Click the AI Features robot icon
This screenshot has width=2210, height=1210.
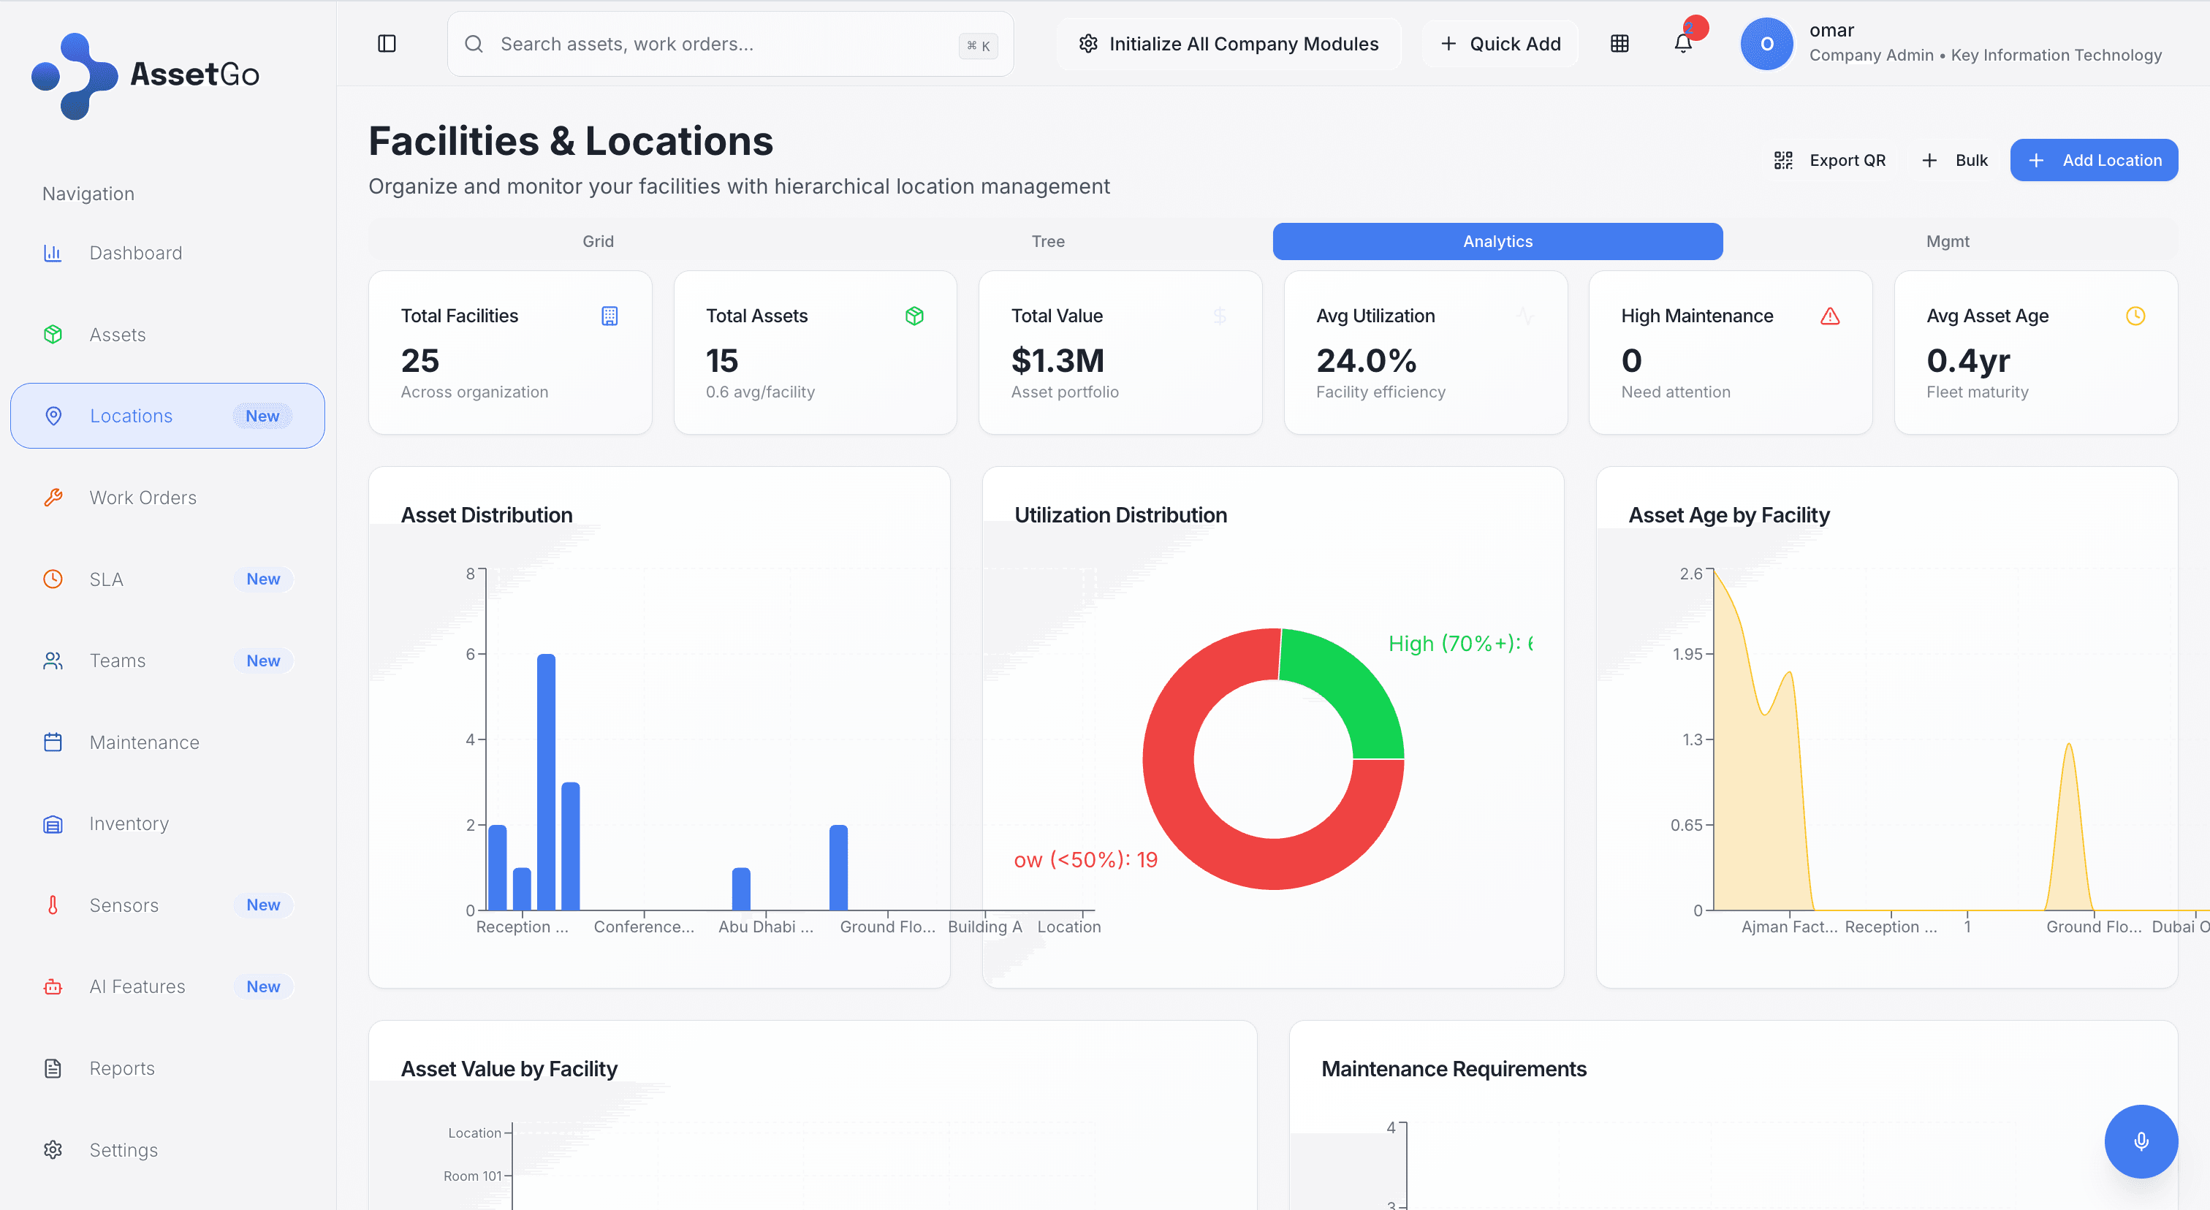click(x=53, y=986)
